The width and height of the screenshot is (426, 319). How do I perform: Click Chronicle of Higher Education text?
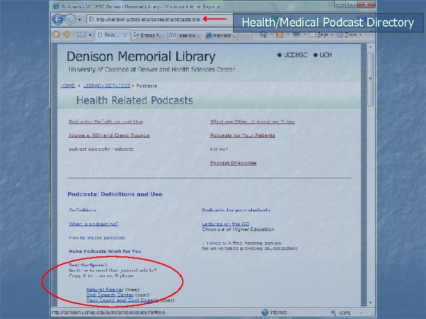pos(238,229)
